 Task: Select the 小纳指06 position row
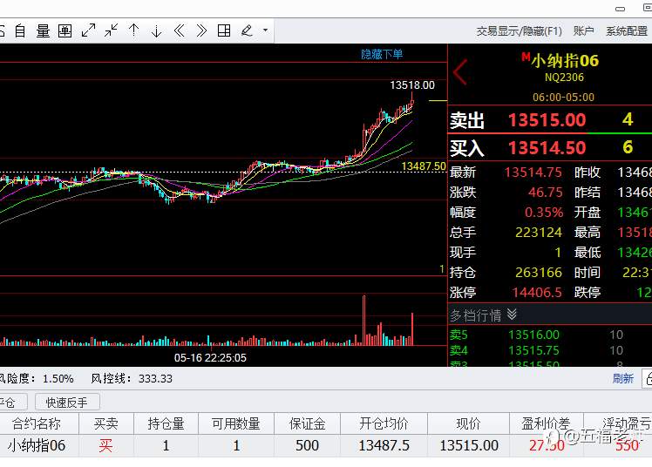[326, 446]
